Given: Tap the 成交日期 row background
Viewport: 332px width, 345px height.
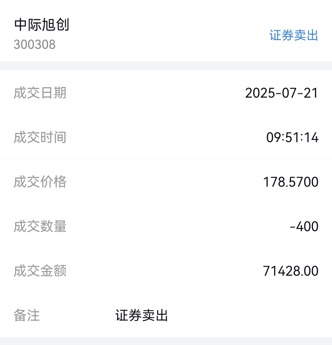Looking at the screenshot, I should 166,93.
